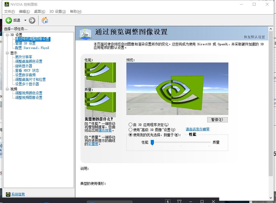Select 由 3D 应用程序决定 radio option
Screen dimensions: 276x203
[x=130, y=125]
